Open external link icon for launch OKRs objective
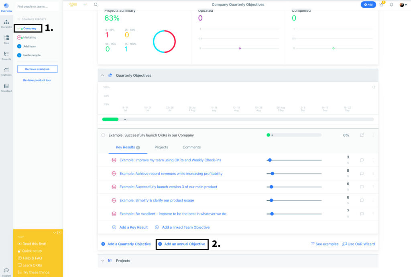This screenshot has height=277, width=411. click(x=362, y=135)
